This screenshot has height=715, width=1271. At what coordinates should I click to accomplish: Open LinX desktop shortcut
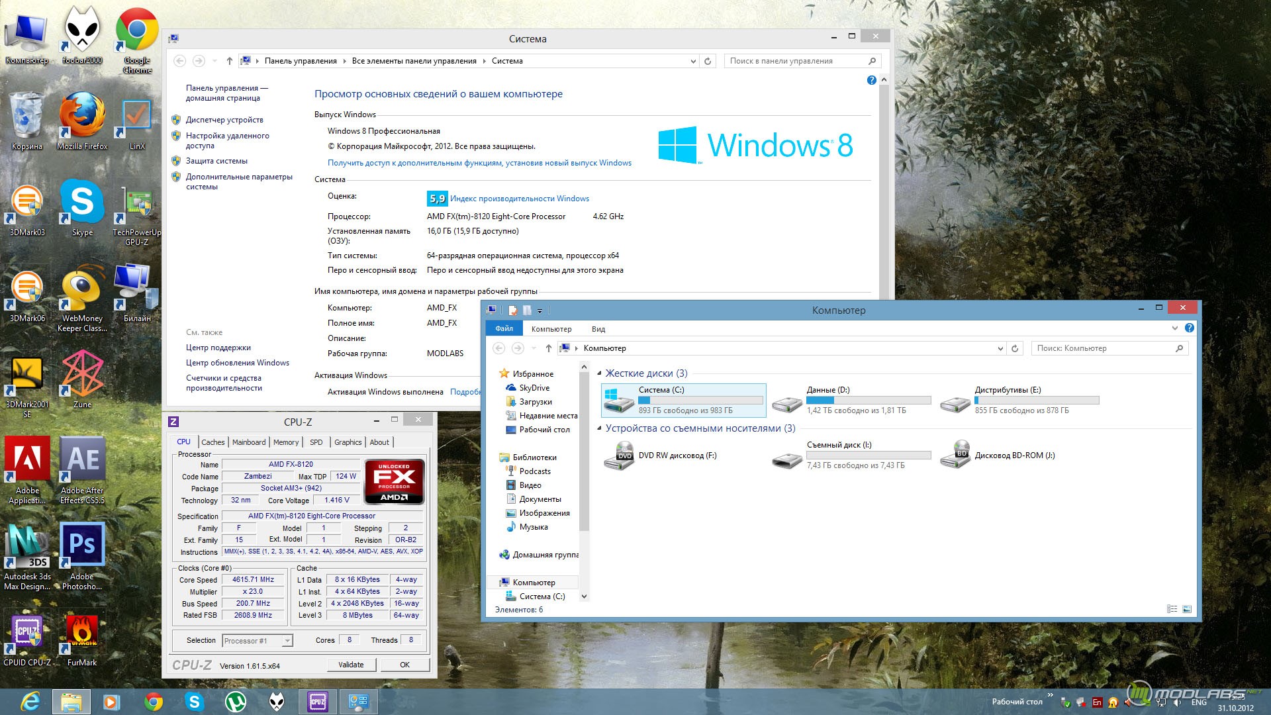(x=137, y=124)
